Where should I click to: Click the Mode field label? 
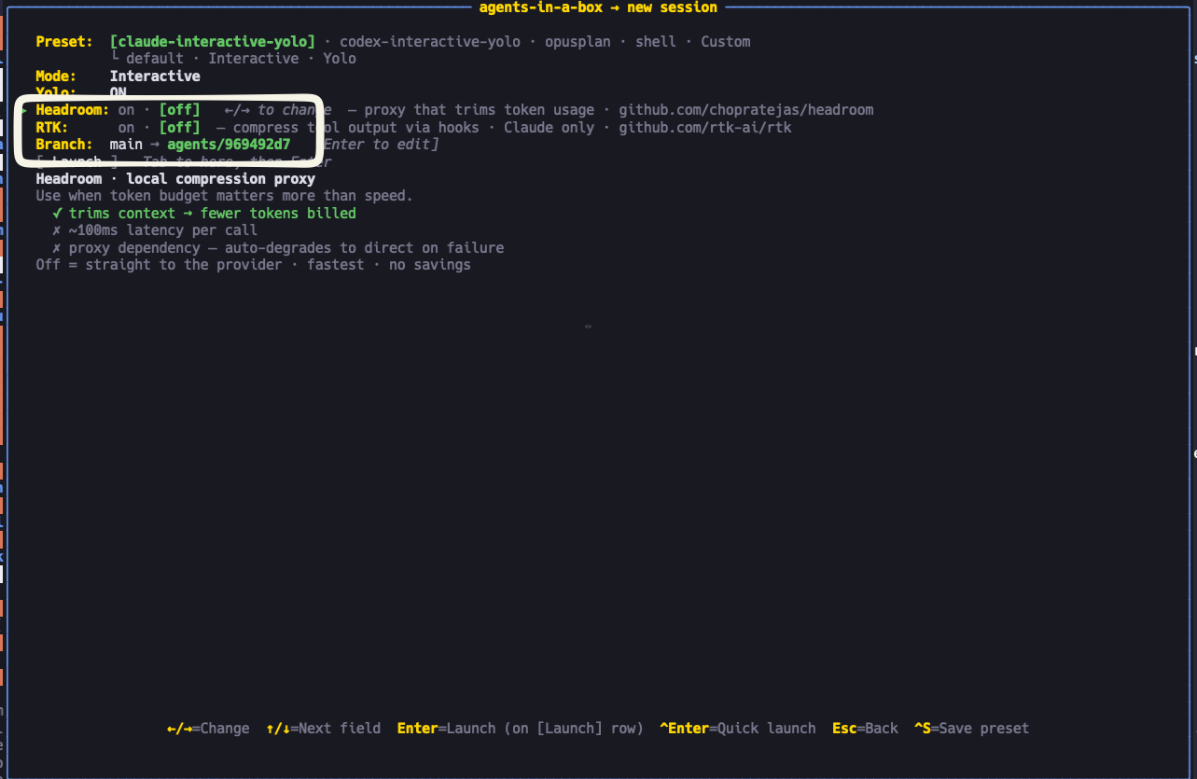click(56, 77)
